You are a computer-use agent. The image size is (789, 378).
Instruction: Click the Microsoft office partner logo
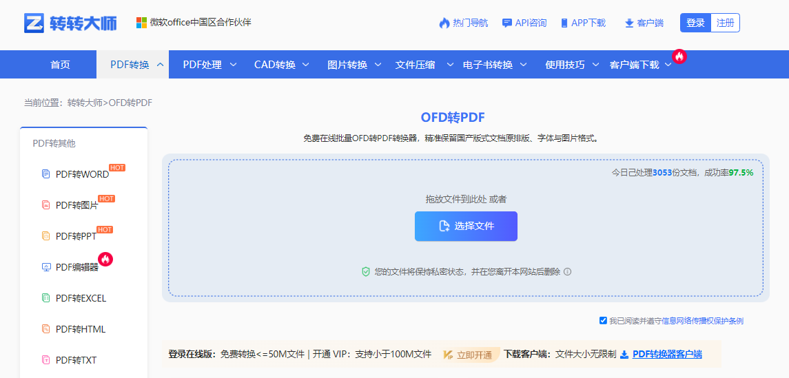[141, 23]
